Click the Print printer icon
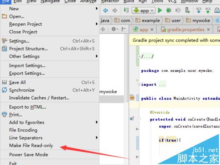Viewport: 220px width, 165px height. tap(4, 114)
